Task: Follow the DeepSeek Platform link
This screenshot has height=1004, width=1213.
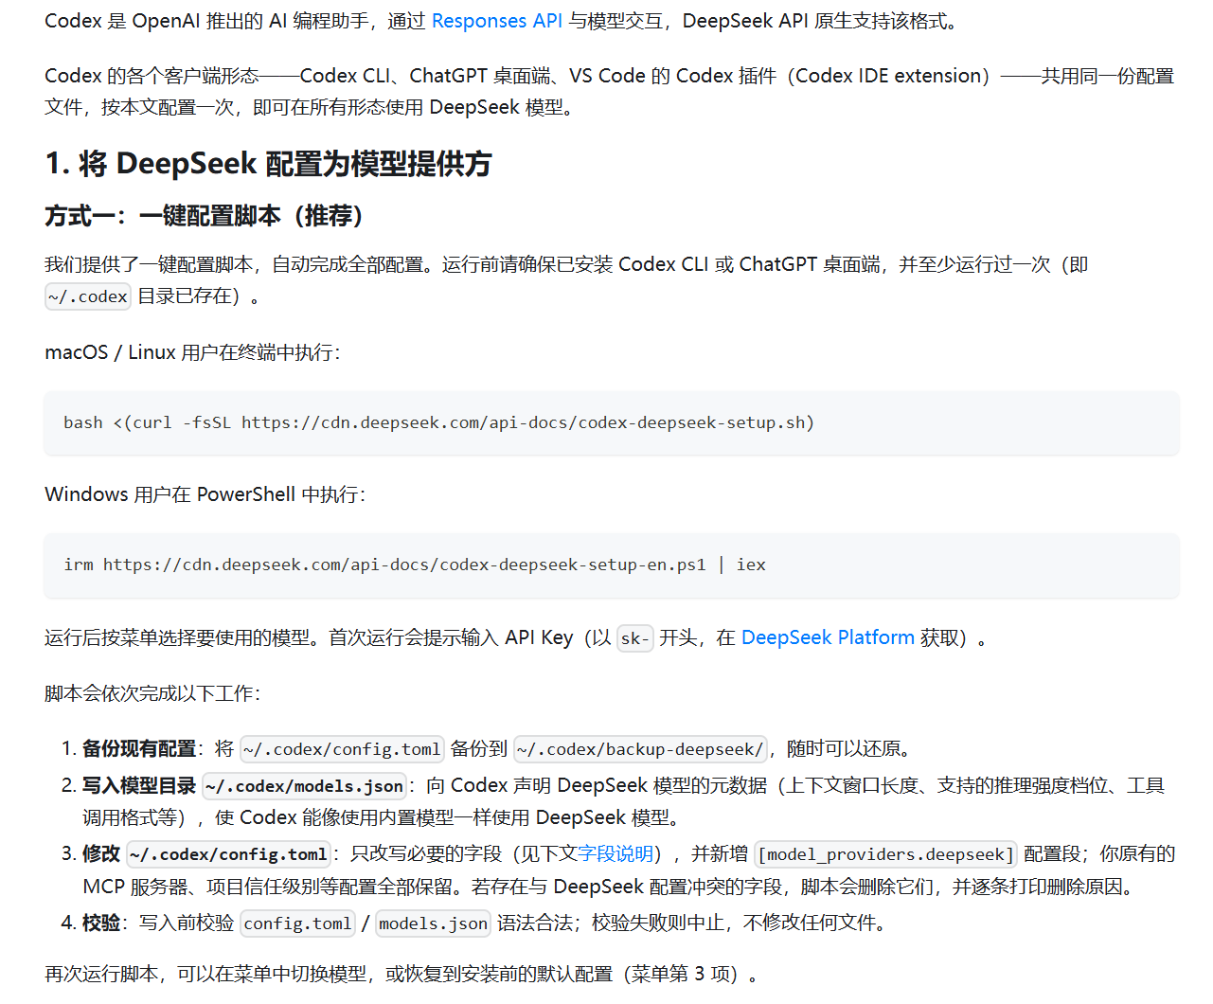Action: [x=828, y=637]
